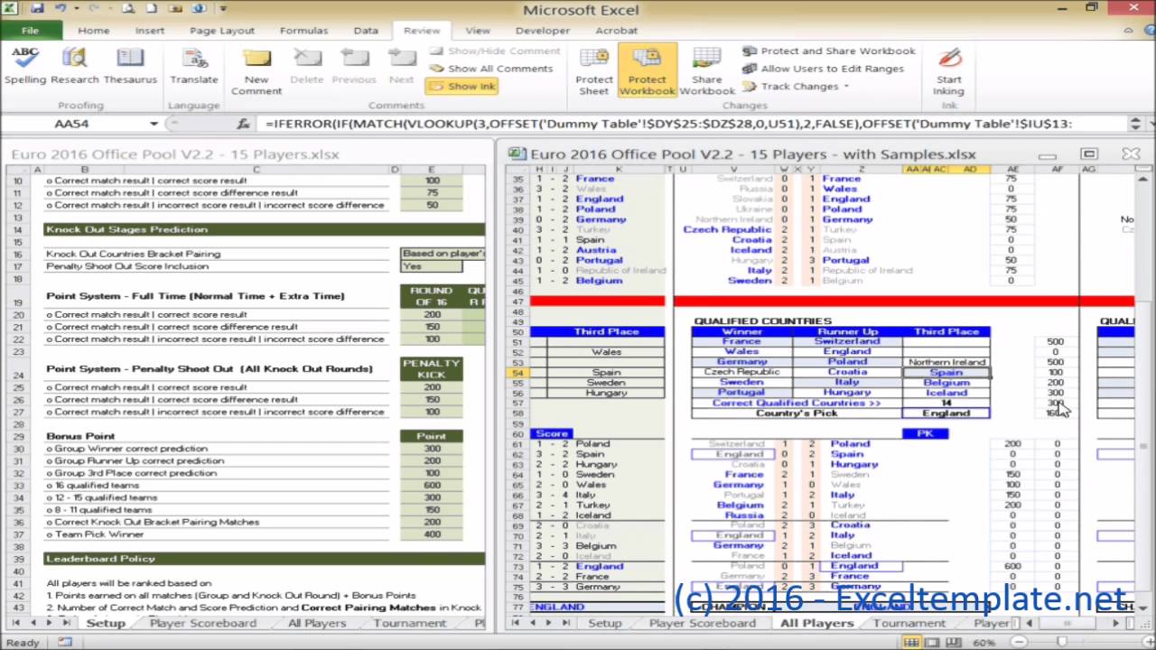1156x650 pixels.
Task: Select Tournament sheet in left workbook
Action: click(x=410, y=623)
